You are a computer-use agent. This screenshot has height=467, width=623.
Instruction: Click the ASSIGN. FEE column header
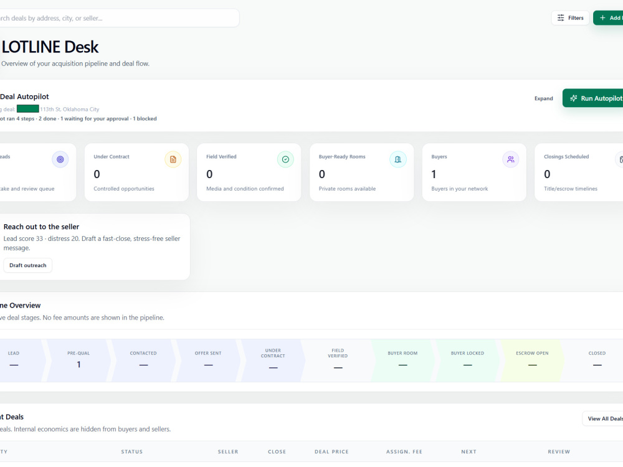[x=404, y=451]
